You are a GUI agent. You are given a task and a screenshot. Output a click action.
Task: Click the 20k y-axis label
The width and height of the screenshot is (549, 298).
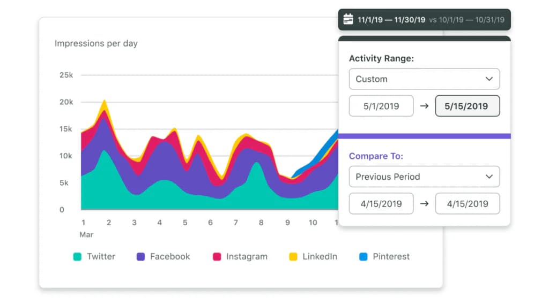pyautogui.click(x=66, y=102)
